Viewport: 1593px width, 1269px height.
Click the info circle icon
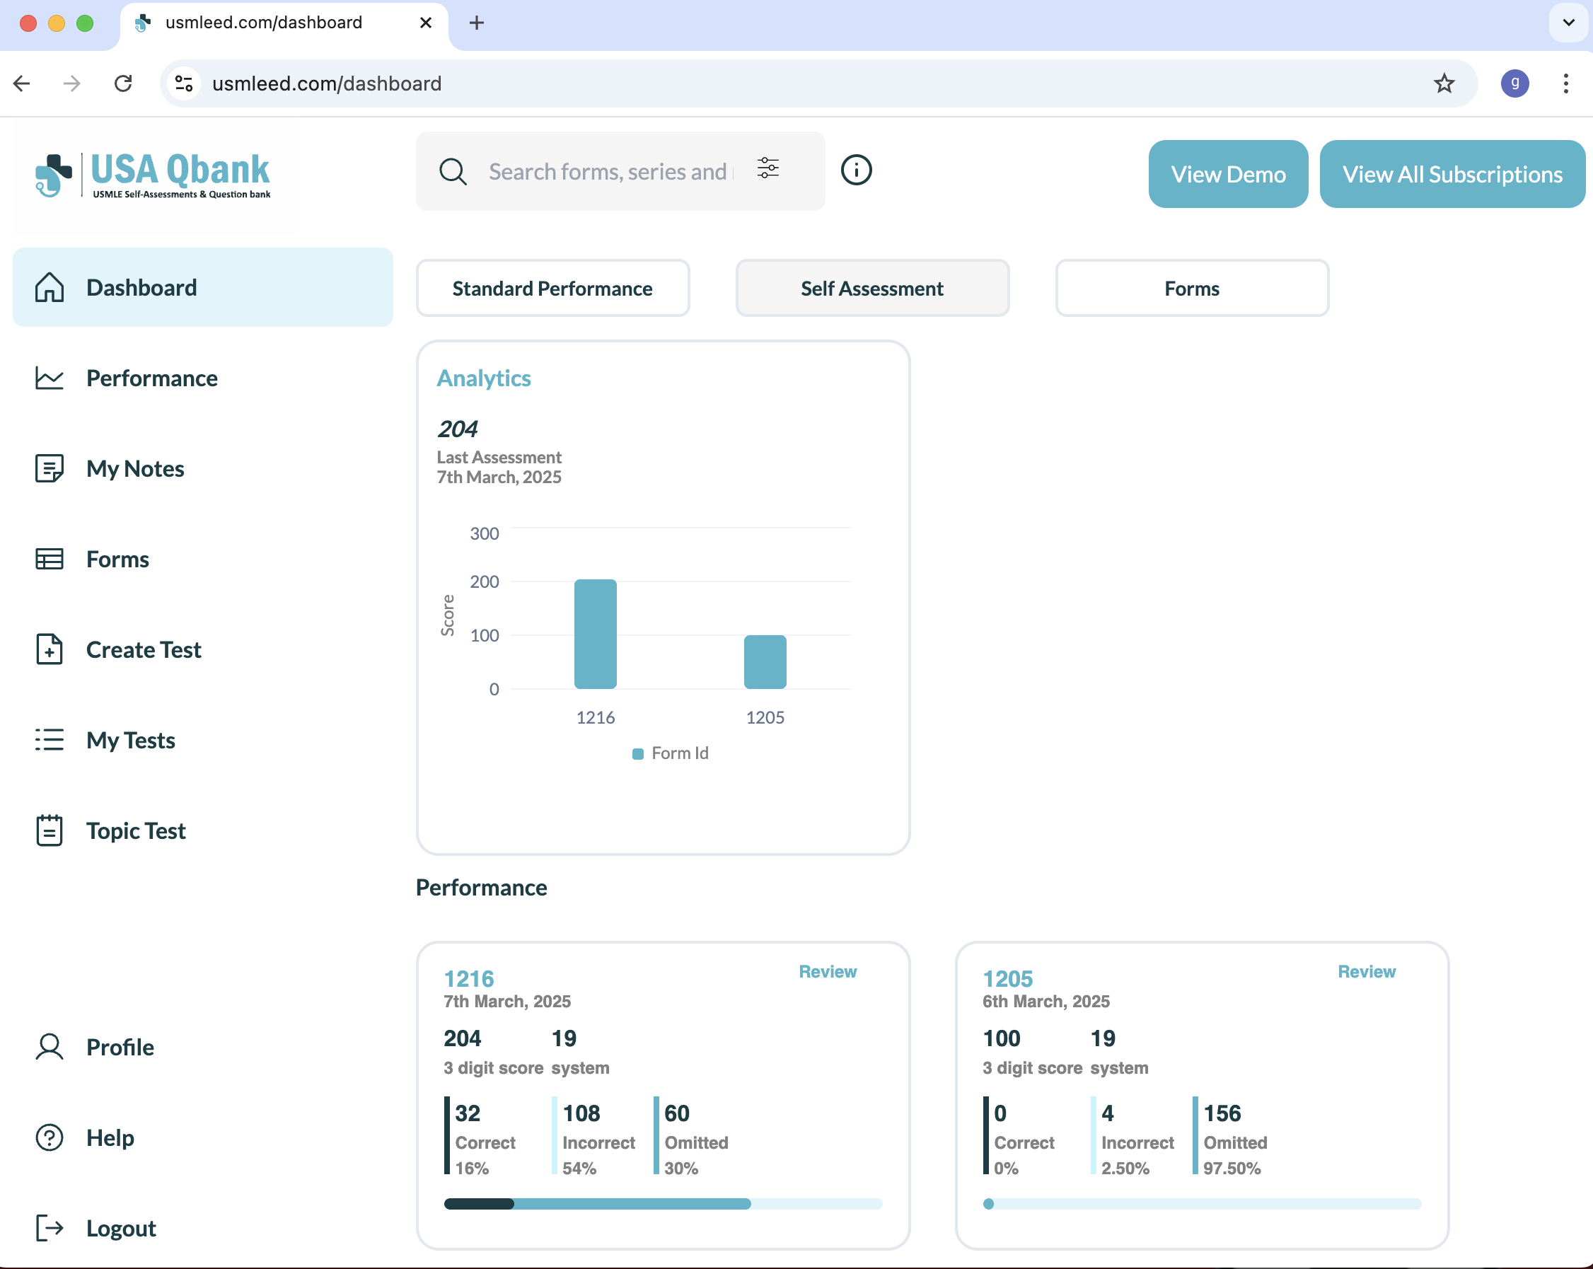click(x=857, y=170)
